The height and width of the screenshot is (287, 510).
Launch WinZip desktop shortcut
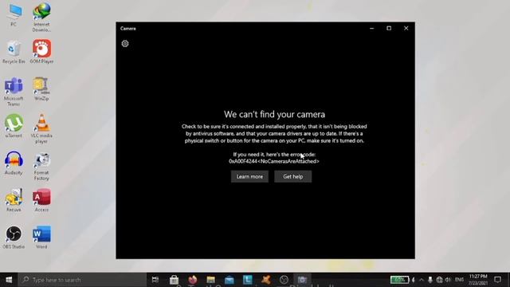[x=41, y=88]
